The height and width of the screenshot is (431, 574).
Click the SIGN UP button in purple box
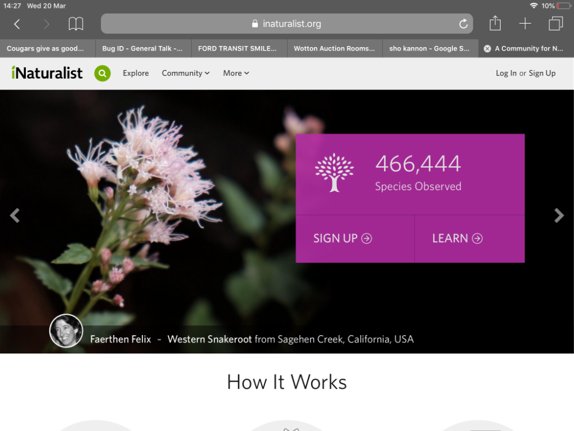coord(355,238)
